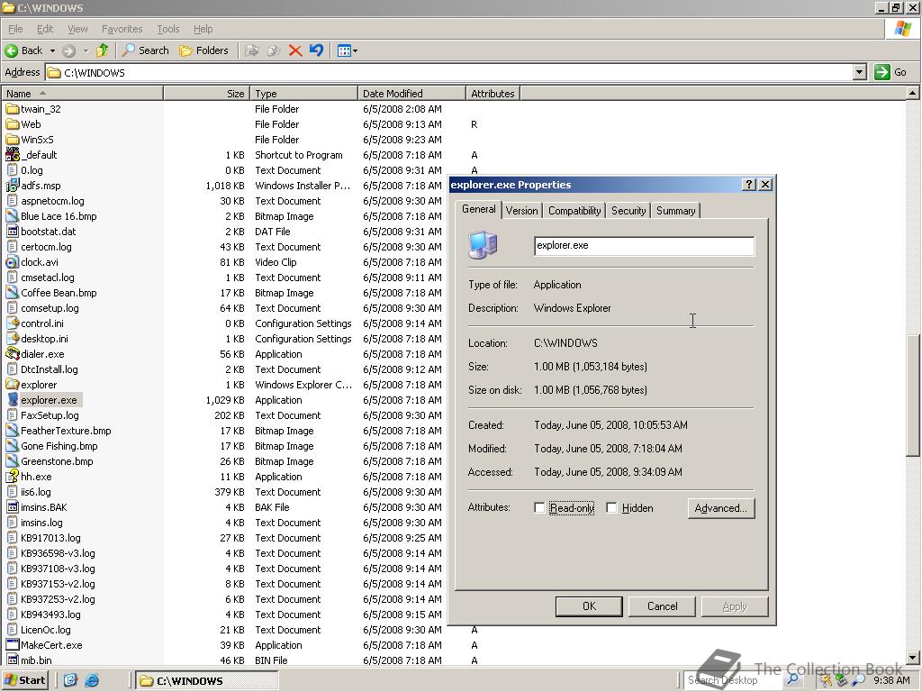Select the bootstat.dat file icon
Image resolution: width=922 pixels, height=692 pixels.
[x=12, y=232]
